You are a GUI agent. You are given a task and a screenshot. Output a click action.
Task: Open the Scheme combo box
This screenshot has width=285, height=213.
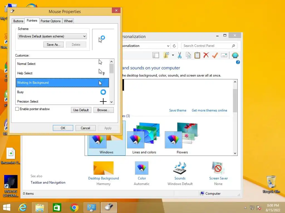pos(52,36)
